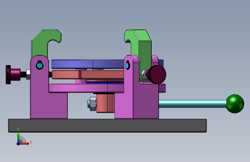Viewport: 250px width, 162px height.
Task: Select the green ball handle knob
Action: coord(235,104)
